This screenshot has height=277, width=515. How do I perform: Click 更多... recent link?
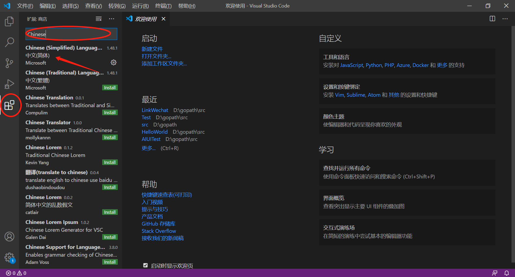coord(149,148)
